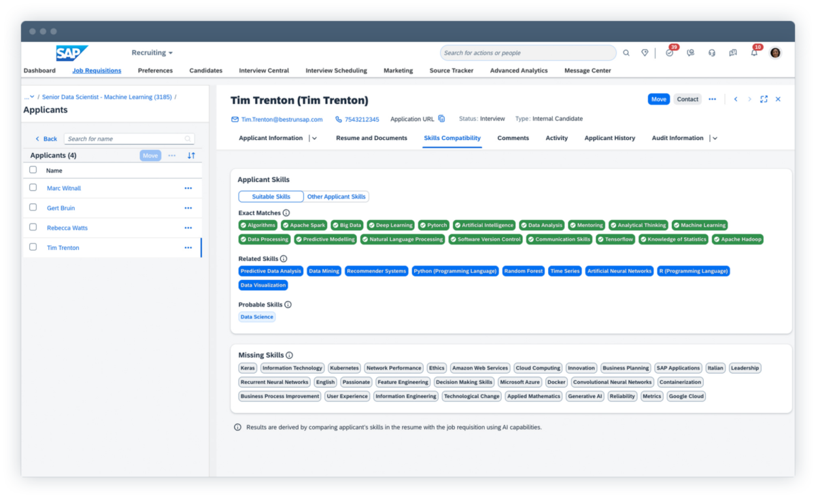Image resolution: width=816 pixels, height=498 pixels.
Task: Expand the Audit Information dropdown
Action: (x=713, y=138)
